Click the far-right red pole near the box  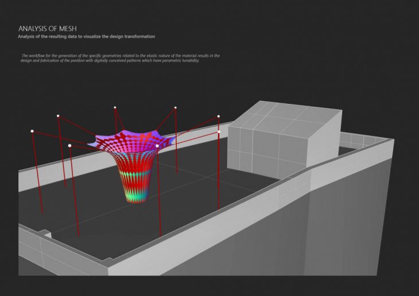[x=219, y=172]
